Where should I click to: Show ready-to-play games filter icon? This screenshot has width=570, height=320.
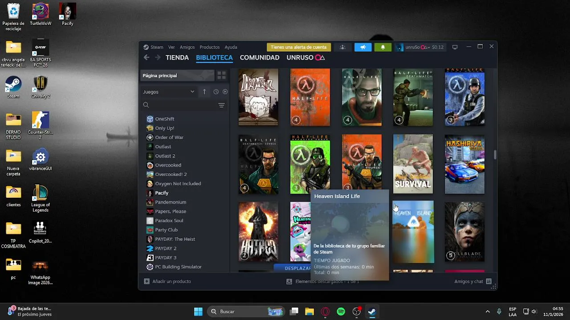pos(225,92)
